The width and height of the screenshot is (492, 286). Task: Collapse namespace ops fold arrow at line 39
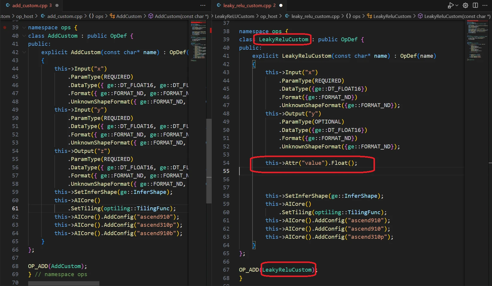point(24,28)
